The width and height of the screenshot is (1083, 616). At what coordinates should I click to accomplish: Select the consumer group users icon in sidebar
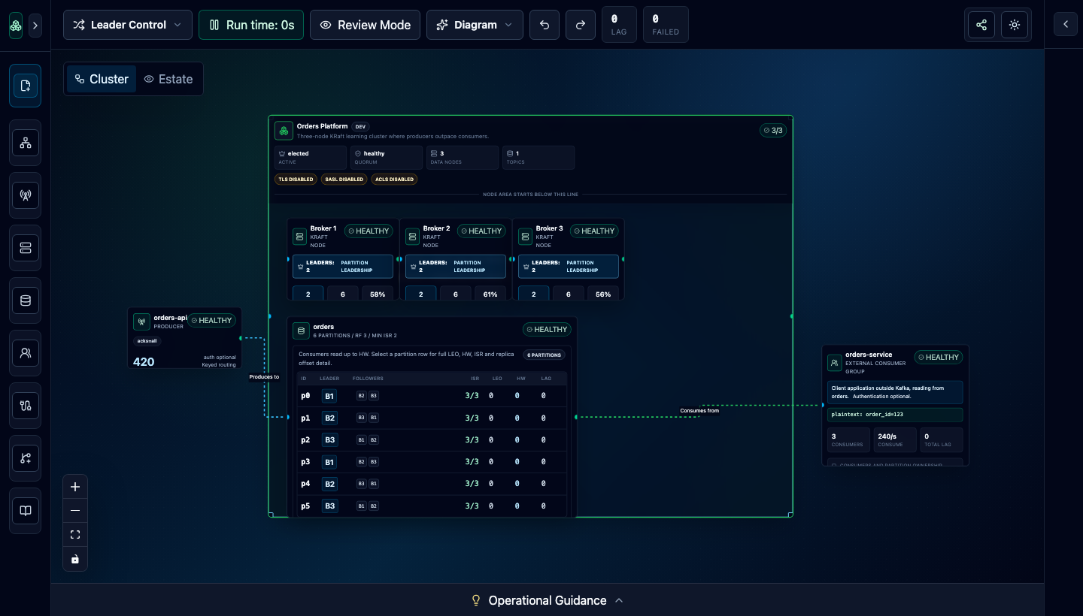tap(26, 352)
